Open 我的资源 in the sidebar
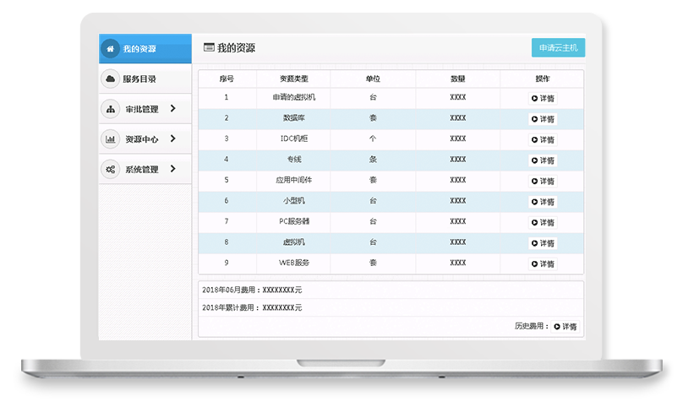Screen dimensions: 683x418 click(145, 49)
